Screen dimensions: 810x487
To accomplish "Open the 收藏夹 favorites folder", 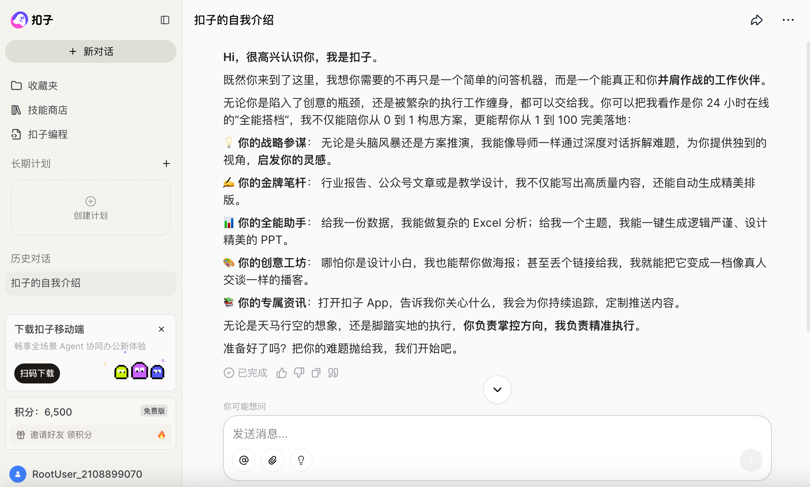I will pos(43,85).
